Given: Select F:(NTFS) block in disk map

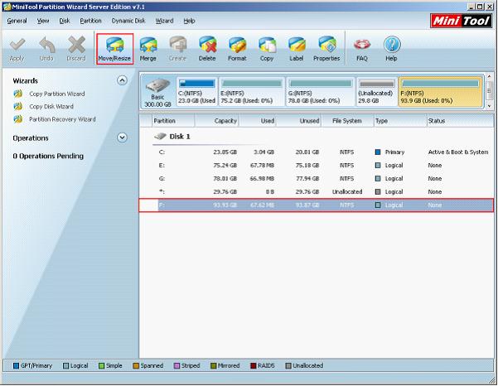Looking at the screenshot, I should tap(441, 92).
